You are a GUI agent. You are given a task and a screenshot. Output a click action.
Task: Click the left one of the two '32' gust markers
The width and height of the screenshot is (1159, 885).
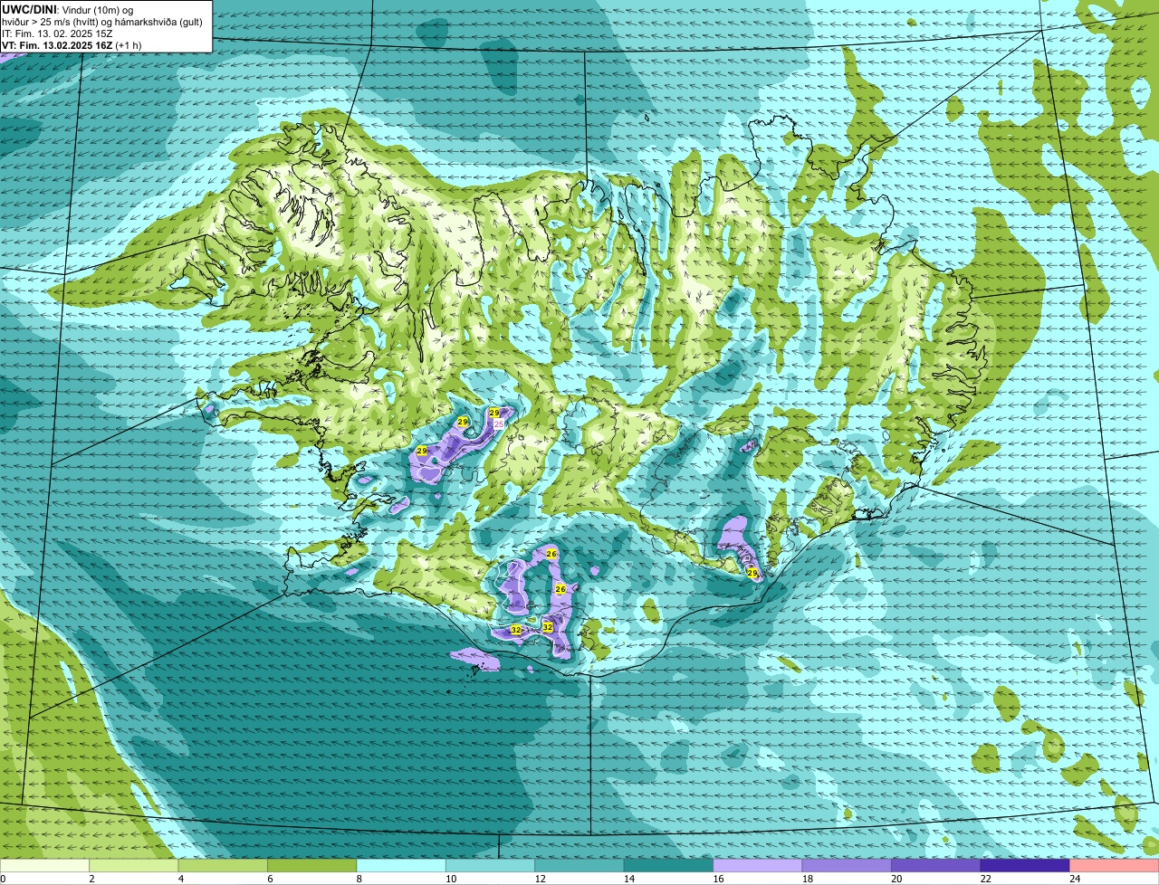click(x=515, y=630)
